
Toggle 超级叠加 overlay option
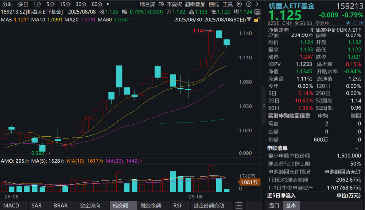[195, 4]
